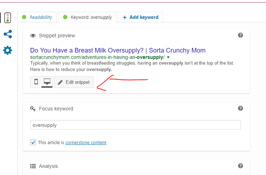
Task: Click the key icon beside Focus keyword
Action: [x=33, y=109]
